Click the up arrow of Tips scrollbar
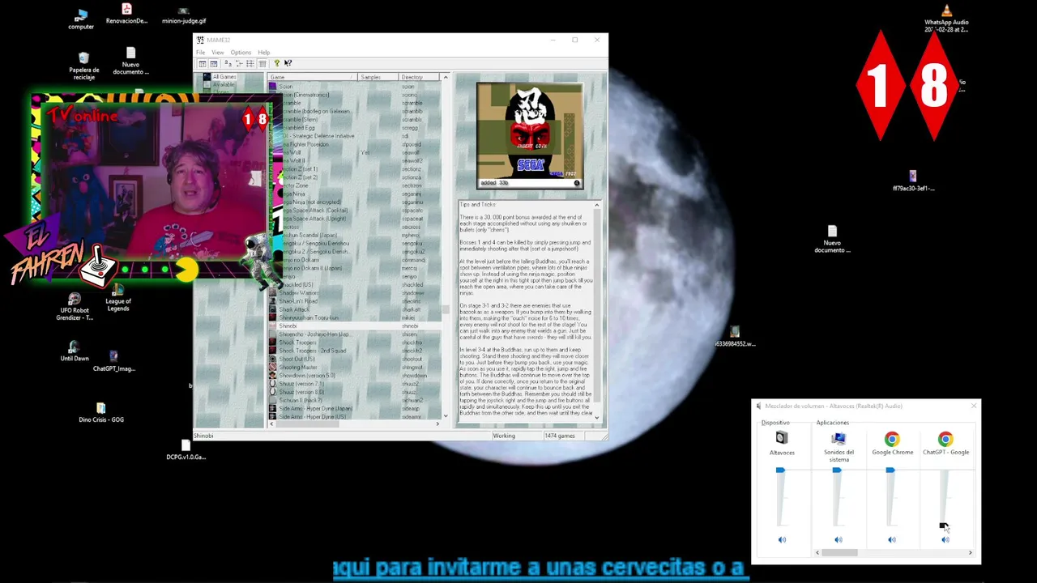This screenshot has height=583, width=1037. click(x=597, y=206)
